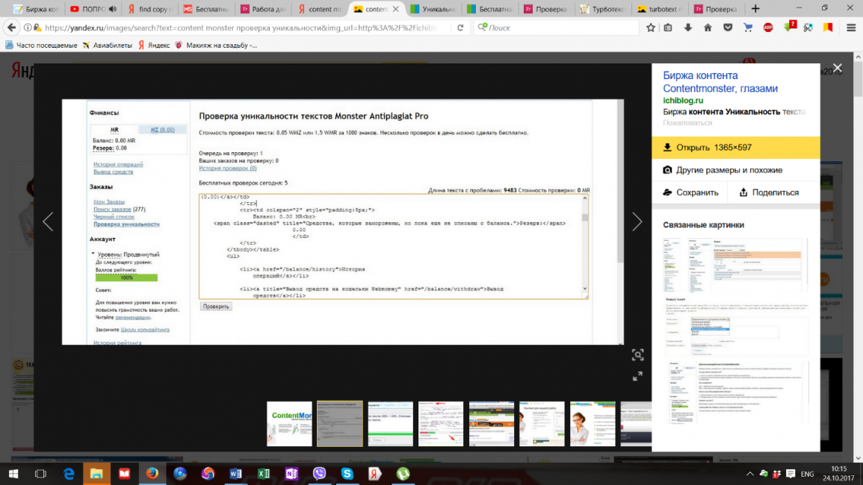This screenshot has height=485, width=863.
Task: Open a new browser tab
Action: tap(755, 9)
